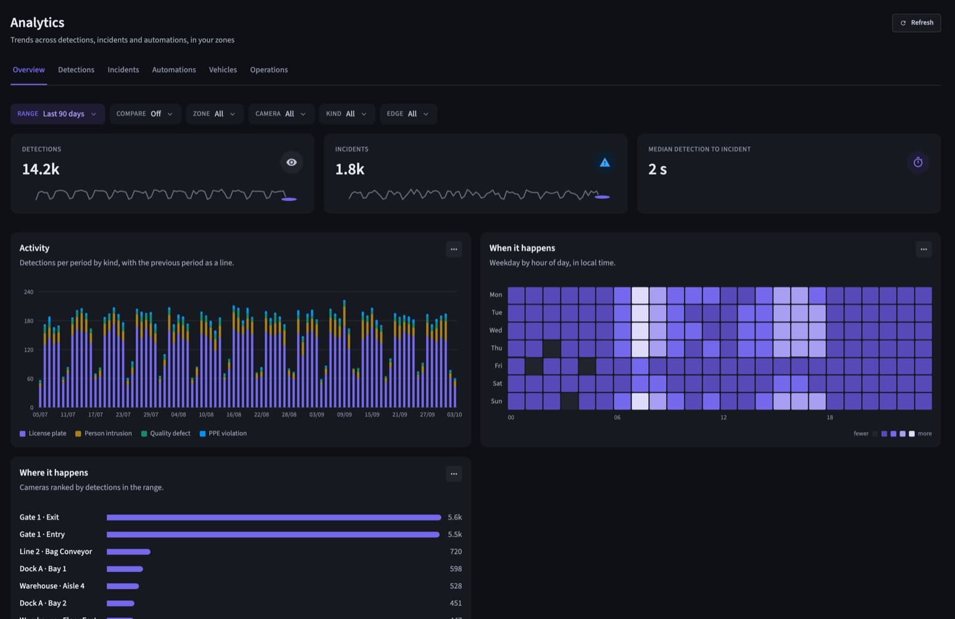Select the Overview tab

(29, 70)
